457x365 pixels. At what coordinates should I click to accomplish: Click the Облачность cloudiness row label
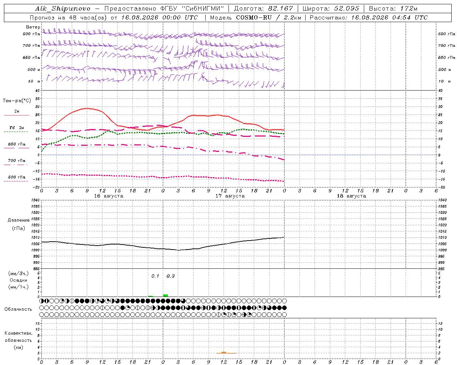18,309
